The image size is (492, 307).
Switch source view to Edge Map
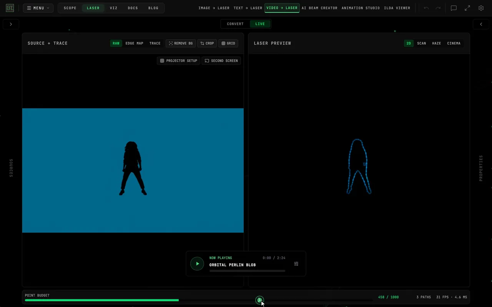134,43
